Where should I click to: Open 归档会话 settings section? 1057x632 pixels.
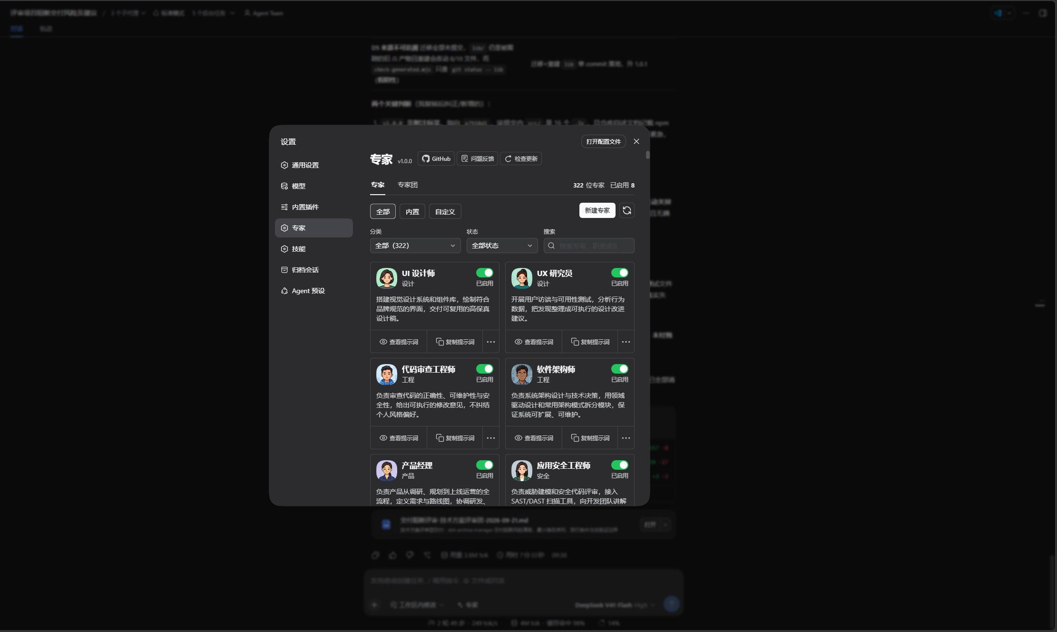pos(314,270)
